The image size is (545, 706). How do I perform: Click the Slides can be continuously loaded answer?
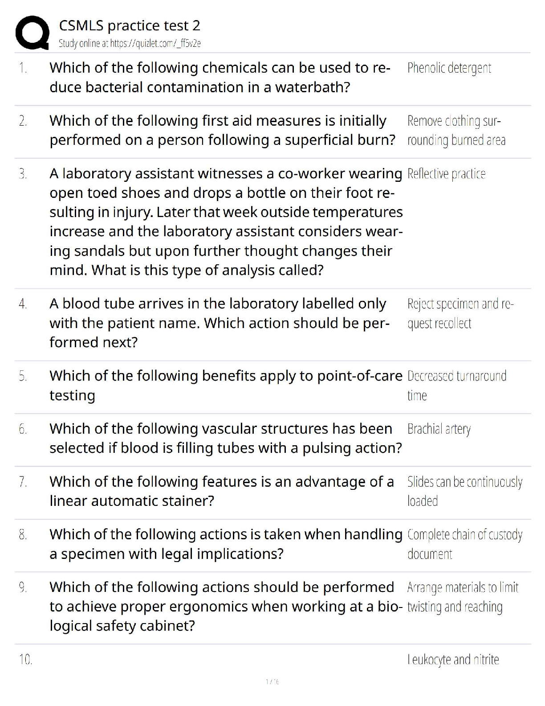464,491
